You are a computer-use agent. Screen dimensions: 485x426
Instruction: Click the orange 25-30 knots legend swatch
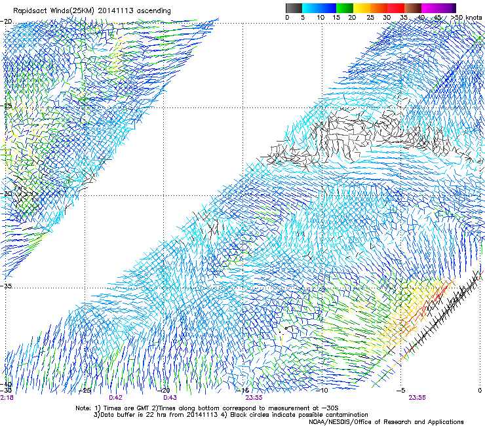click(379, 8)
